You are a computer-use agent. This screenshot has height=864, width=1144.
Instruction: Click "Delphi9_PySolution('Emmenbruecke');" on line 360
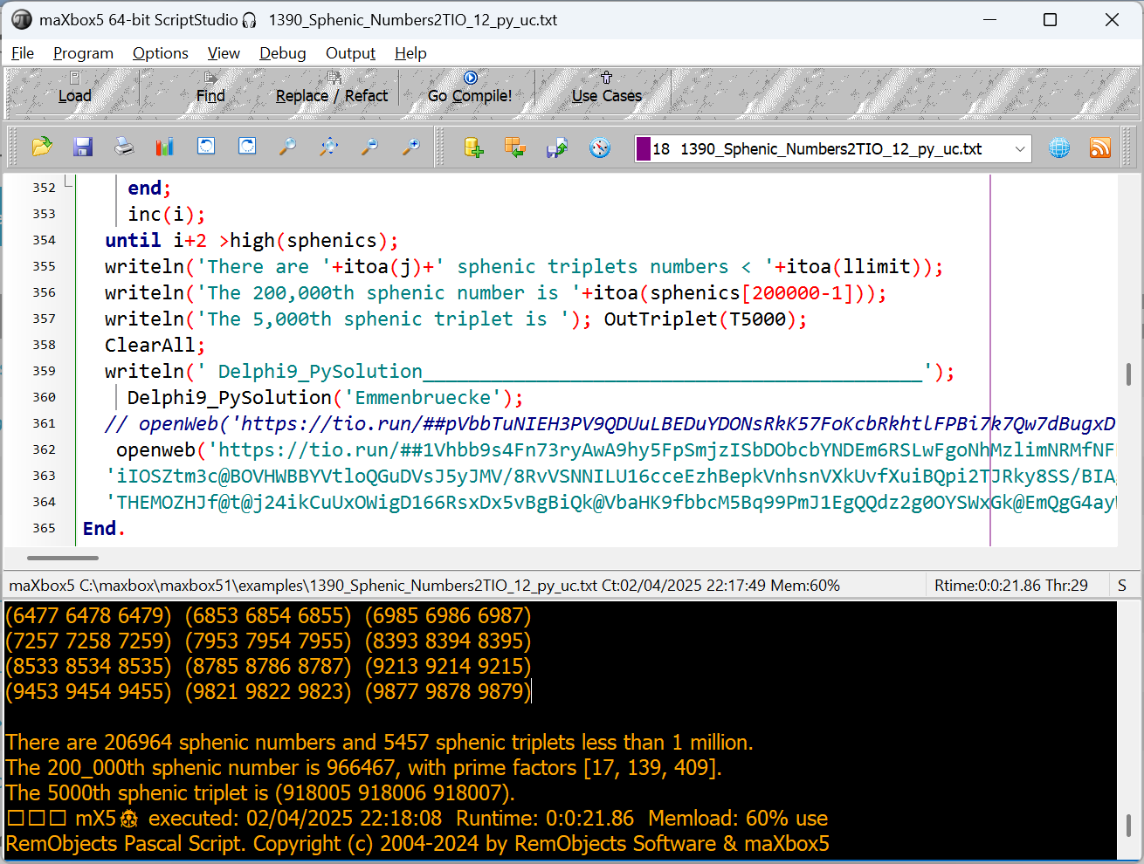click(325, 397)
